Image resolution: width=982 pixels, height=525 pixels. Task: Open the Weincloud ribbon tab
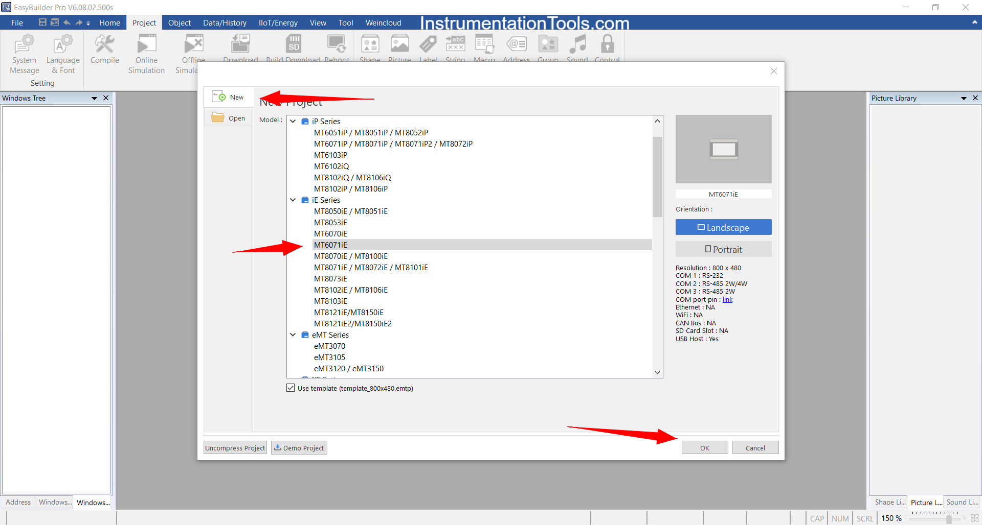point(383,22)
